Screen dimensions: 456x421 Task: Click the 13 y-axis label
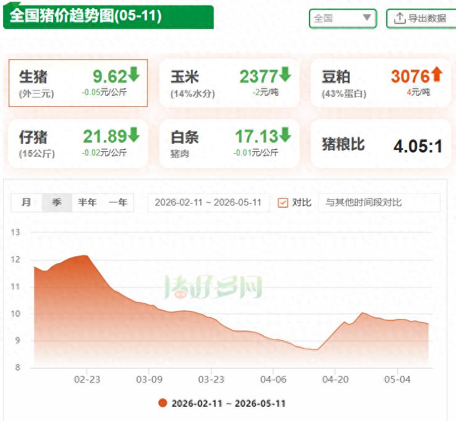tap(15, 233)
